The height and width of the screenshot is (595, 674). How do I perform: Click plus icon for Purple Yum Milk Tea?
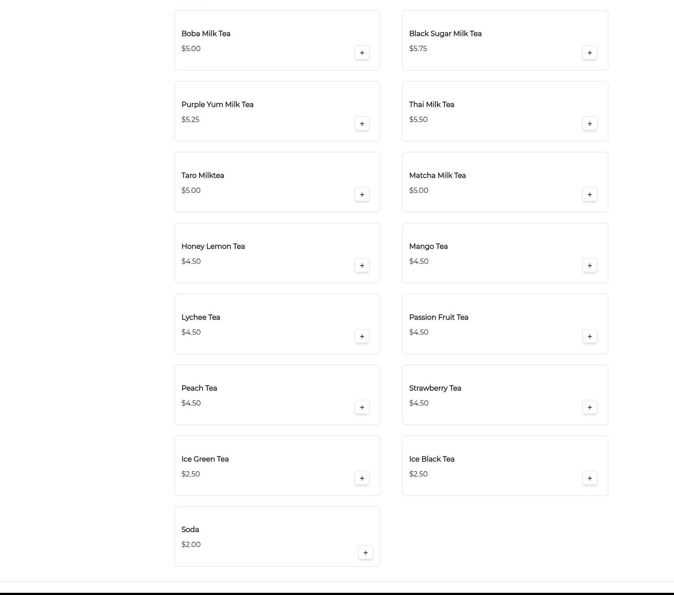362,124
